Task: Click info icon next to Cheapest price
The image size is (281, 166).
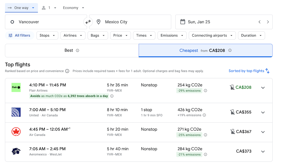Action: tap(230, 50)
